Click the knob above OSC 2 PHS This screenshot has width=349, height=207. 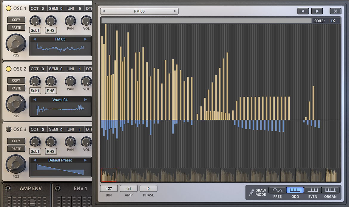coord(51,82)
